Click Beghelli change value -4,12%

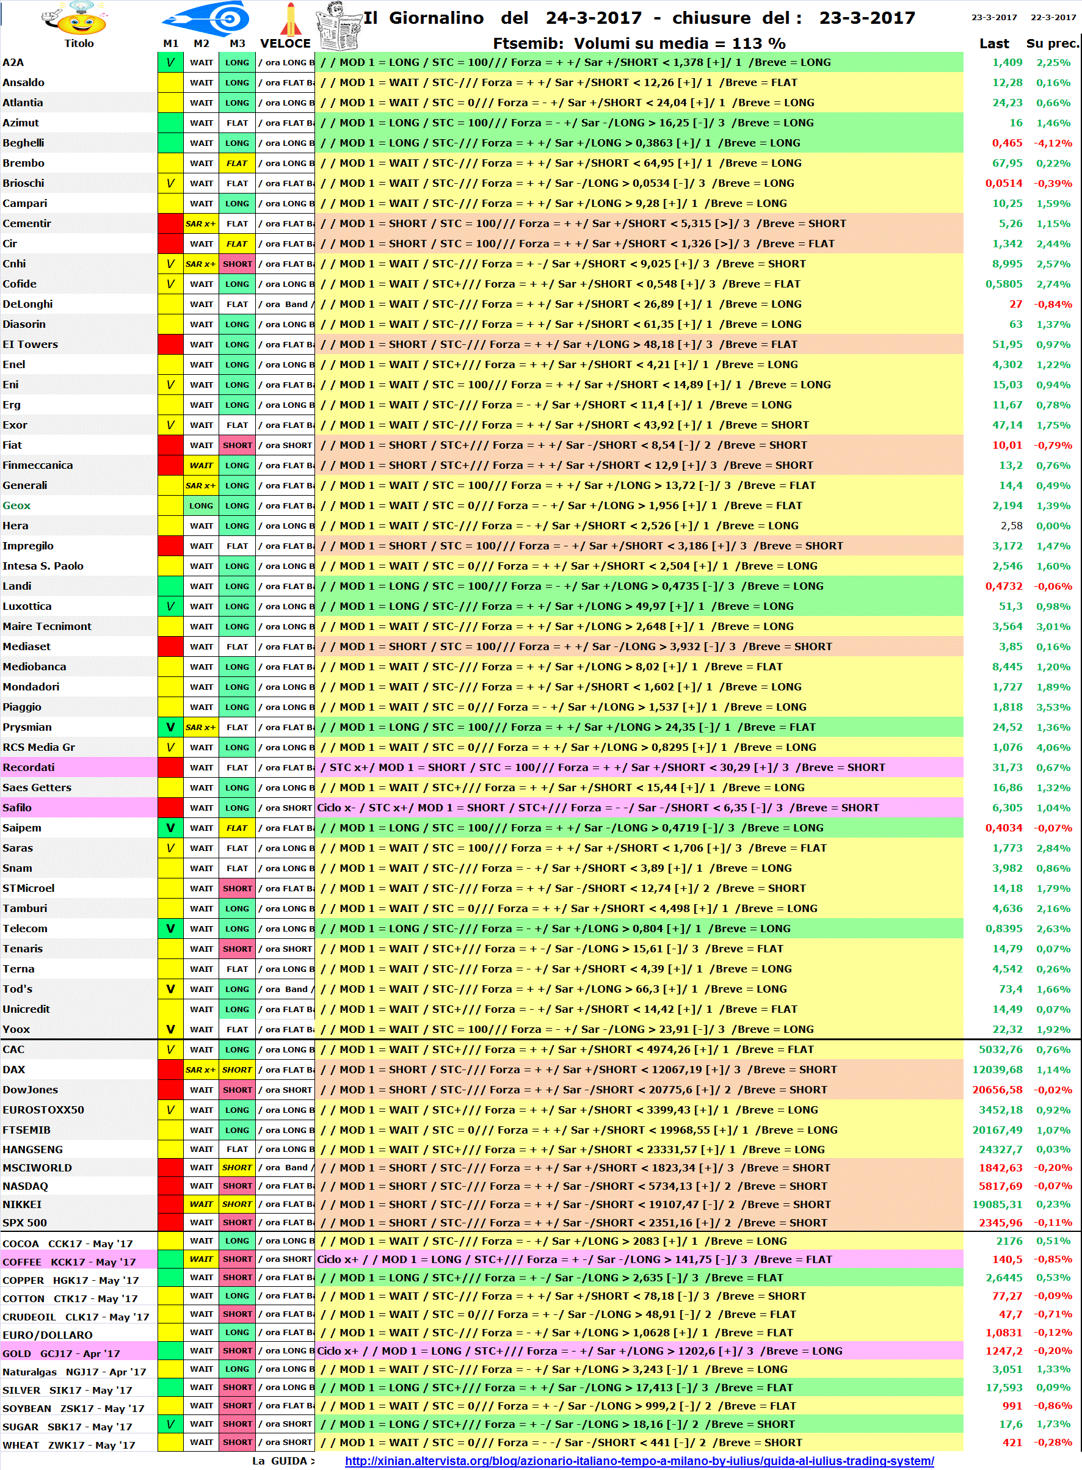(x=1053, y=143)
